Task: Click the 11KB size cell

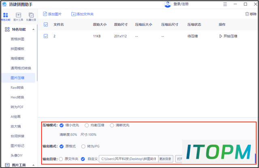Action: (x=97, y=36)
